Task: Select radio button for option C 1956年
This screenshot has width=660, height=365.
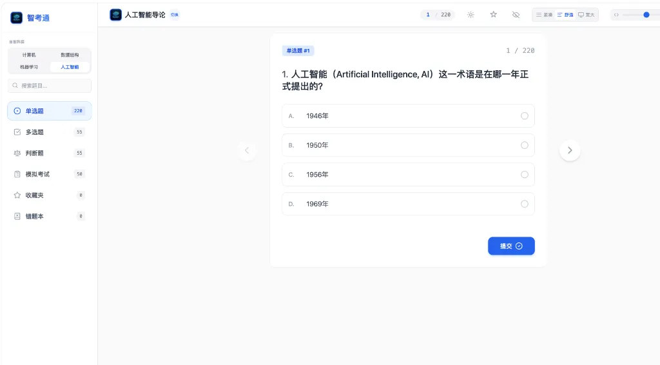Action: [x=525, y=174]
